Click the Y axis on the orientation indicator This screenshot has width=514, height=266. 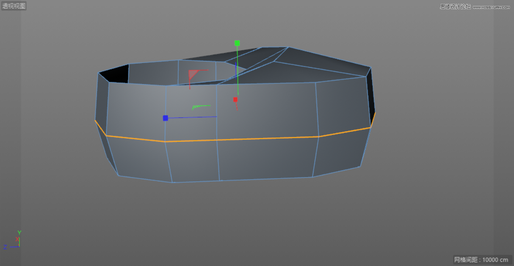pos(19,233)
